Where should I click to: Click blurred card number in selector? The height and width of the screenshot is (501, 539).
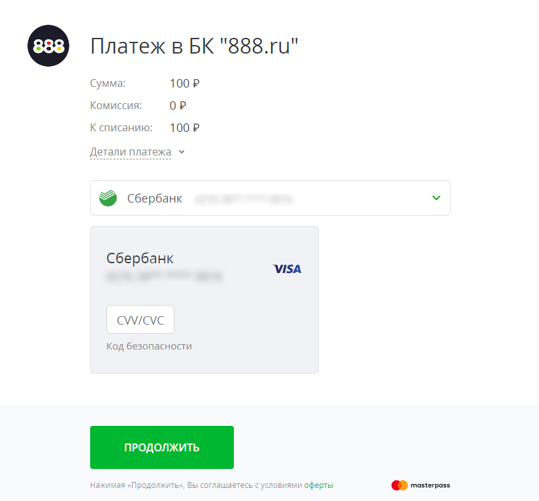244,199
